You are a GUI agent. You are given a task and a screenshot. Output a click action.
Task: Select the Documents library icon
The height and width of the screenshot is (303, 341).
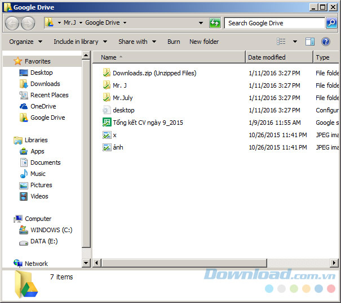click(24, 162)
